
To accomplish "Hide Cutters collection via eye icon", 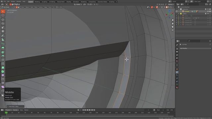I will 208,14.
